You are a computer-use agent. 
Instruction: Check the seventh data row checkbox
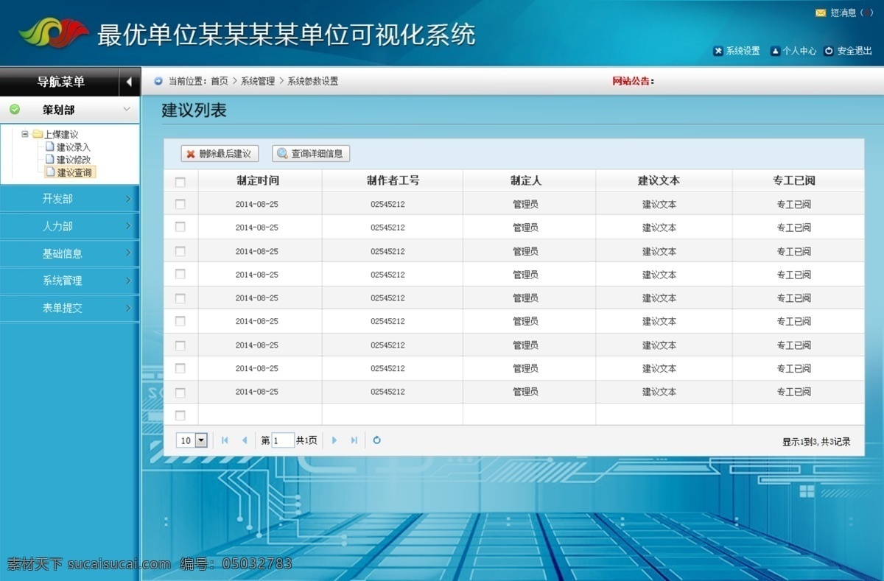coord(180,345)
